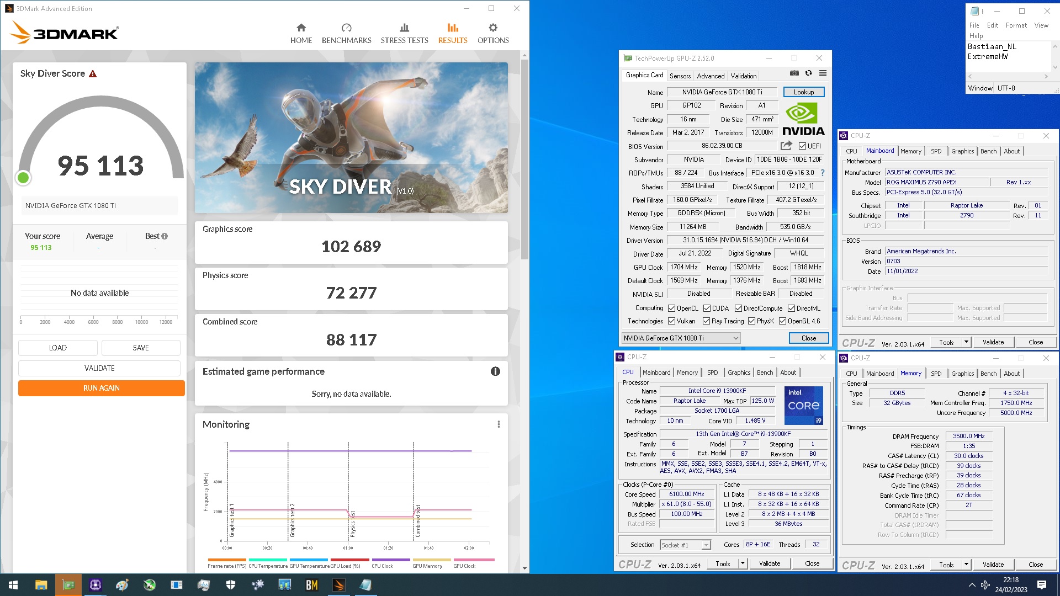Switch to GPU-Z Sensors tab
Screen dimensions: 1060x596
(680, 76)
